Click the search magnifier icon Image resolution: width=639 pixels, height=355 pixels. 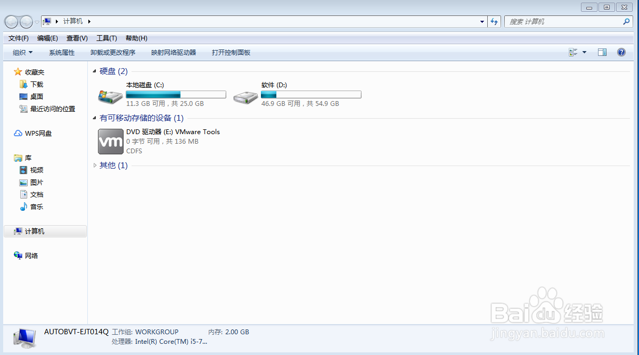627,22
